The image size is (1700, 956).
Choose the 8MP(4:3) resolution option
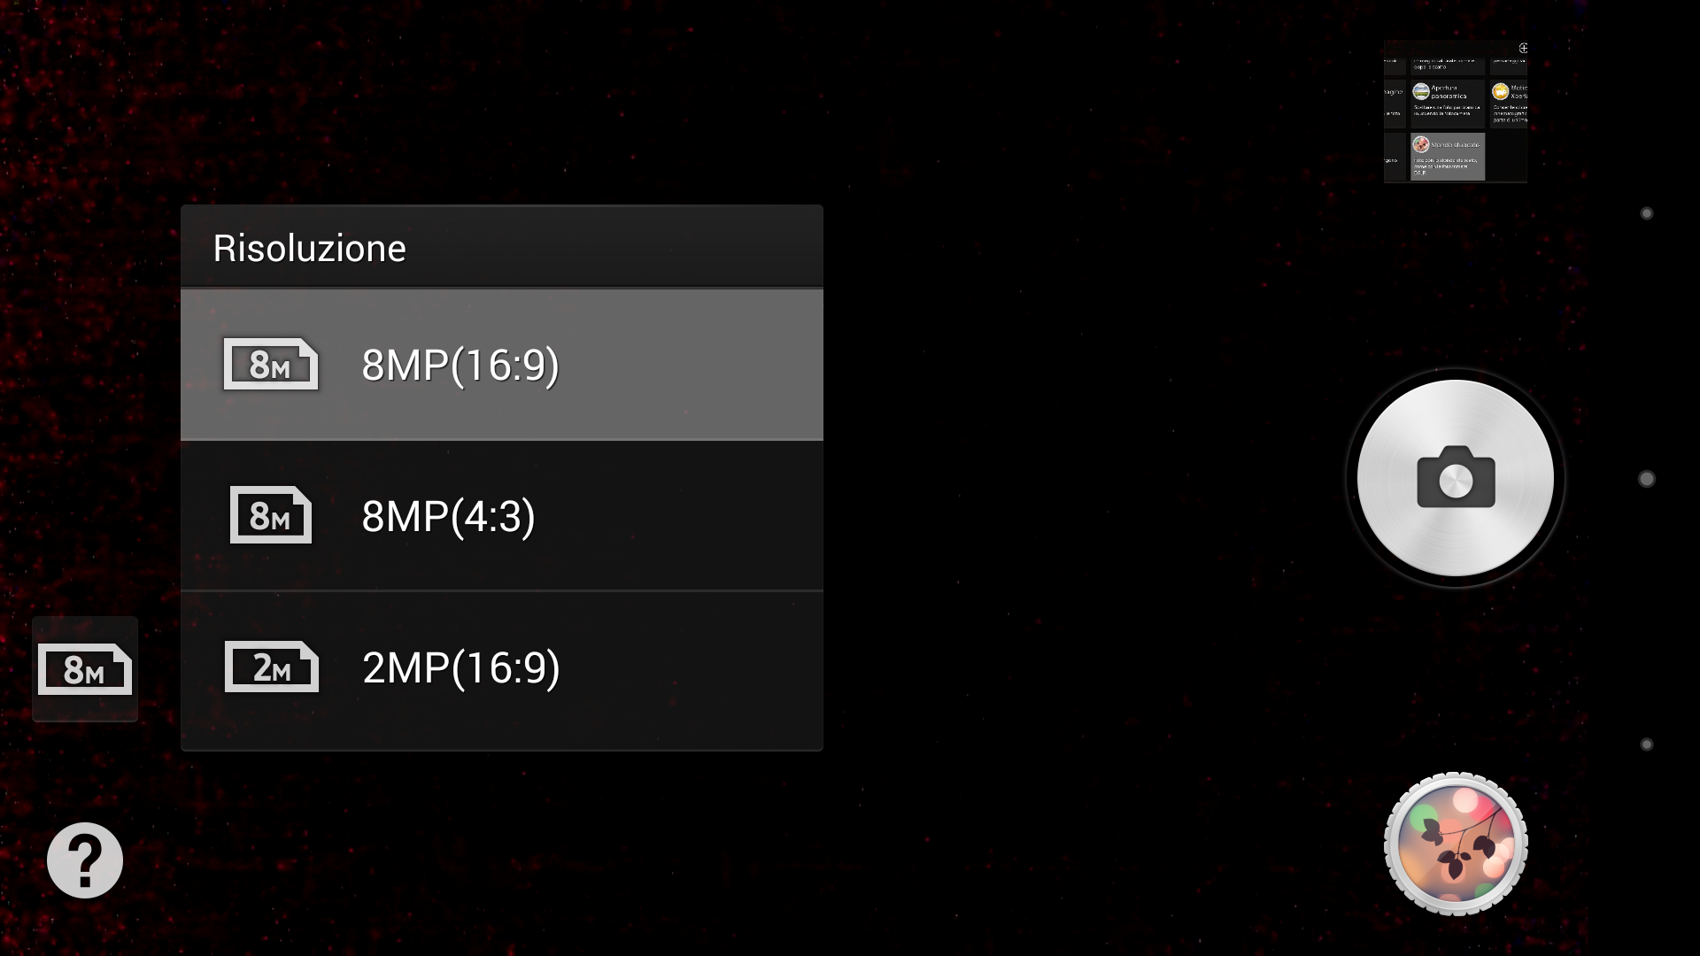point(502,515)
